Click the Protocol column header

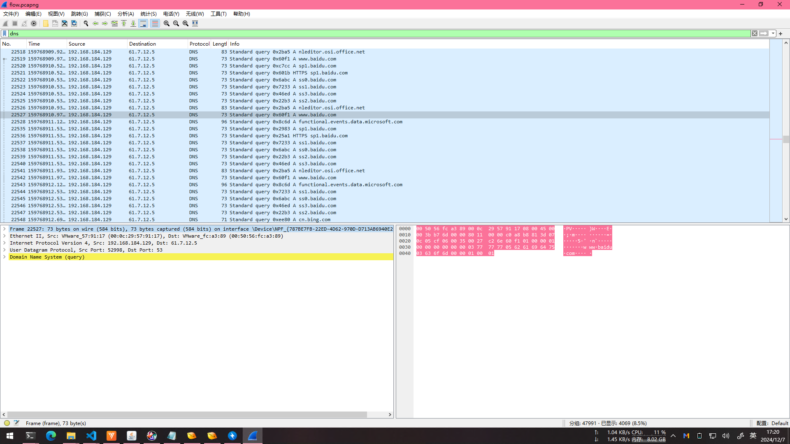click(x=199, y=44)
